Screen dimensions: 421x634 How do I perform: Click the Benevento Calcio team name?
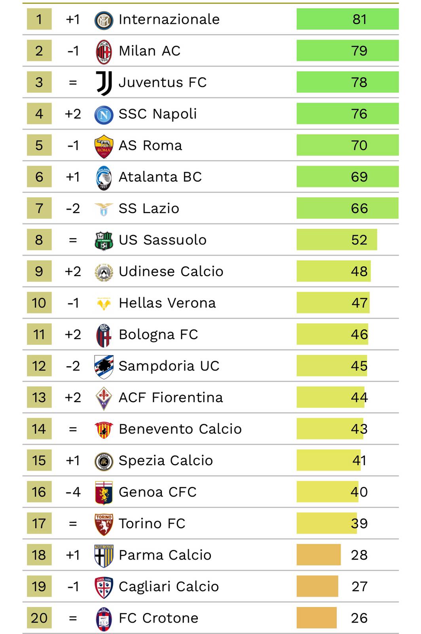180,429
